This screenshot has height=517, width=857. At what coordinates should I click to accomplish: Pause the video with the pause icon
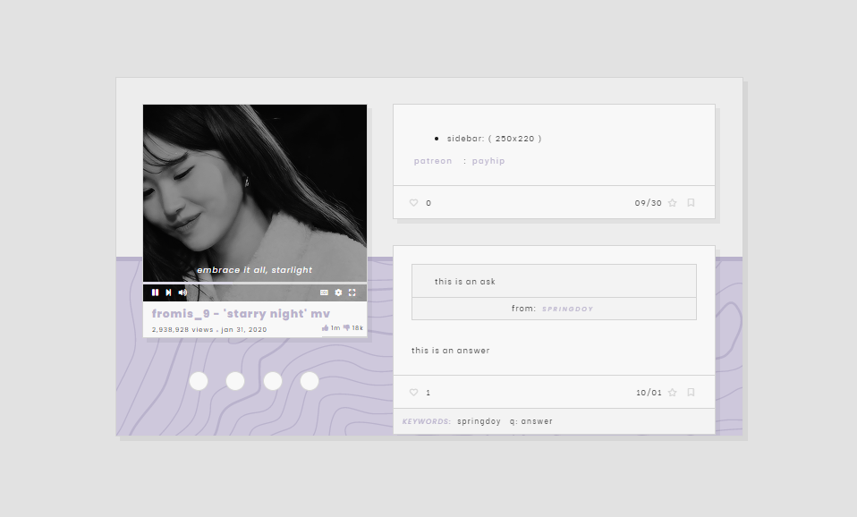pyautogui.click(x=156, y=292)
